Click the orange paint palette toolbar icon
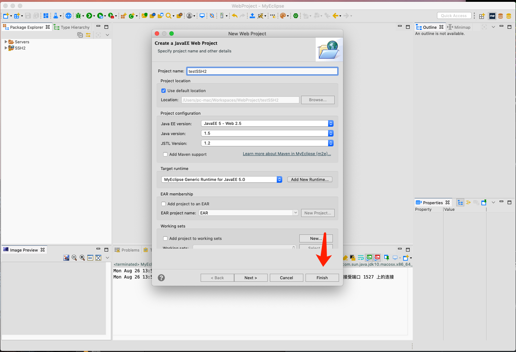Viewport: 516px width, 352px height. tap(283, 16)
